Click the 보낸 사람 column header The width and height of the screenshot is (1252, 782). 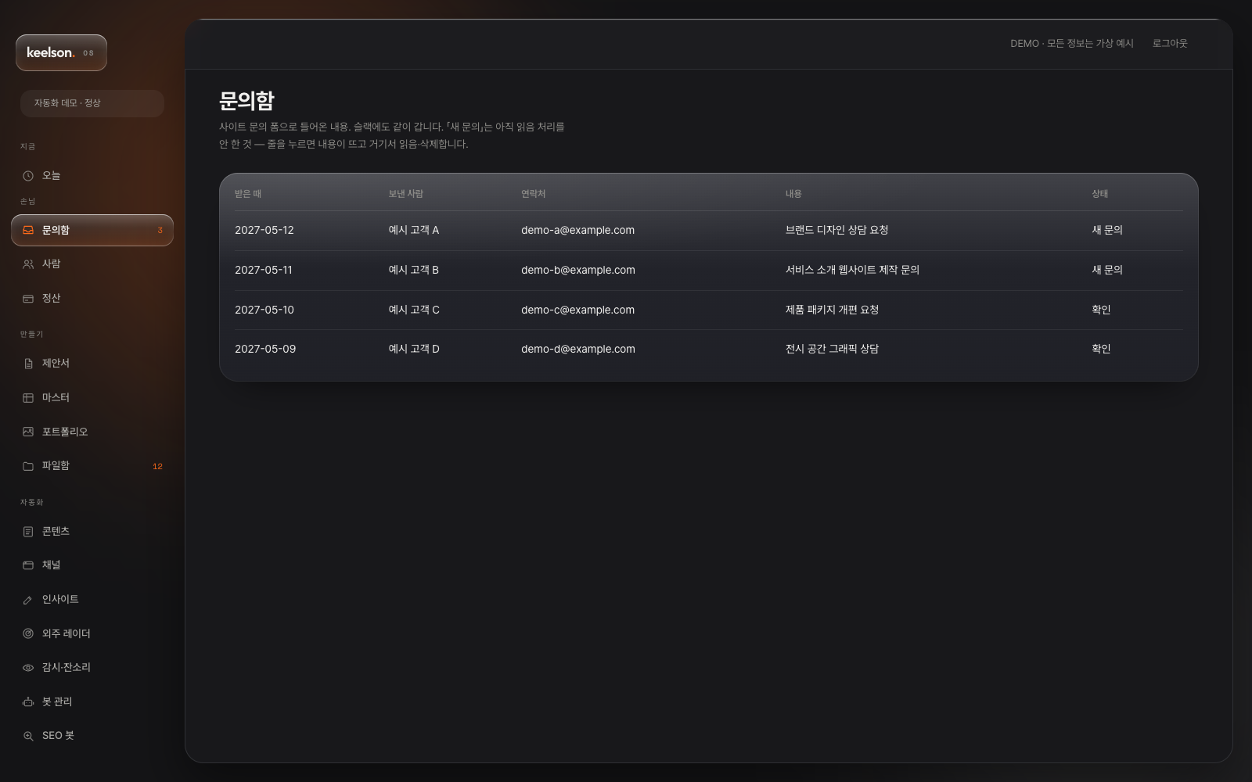[405, 194]
